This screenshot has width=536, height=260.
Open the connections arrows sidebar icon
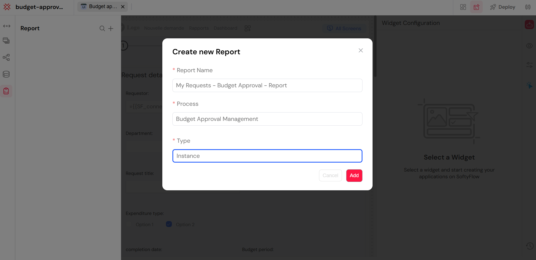click(7, 26)
